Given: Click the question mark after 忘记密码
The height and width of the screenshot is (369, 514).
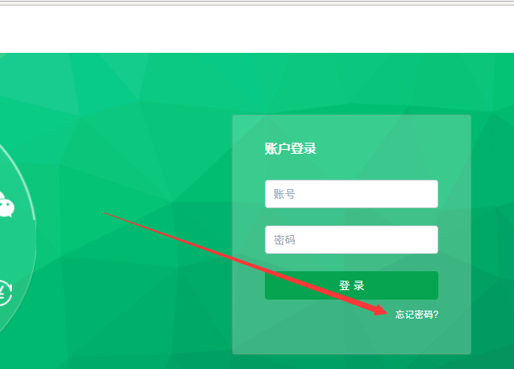Looking at the screenshot, I should click(435, 315).
